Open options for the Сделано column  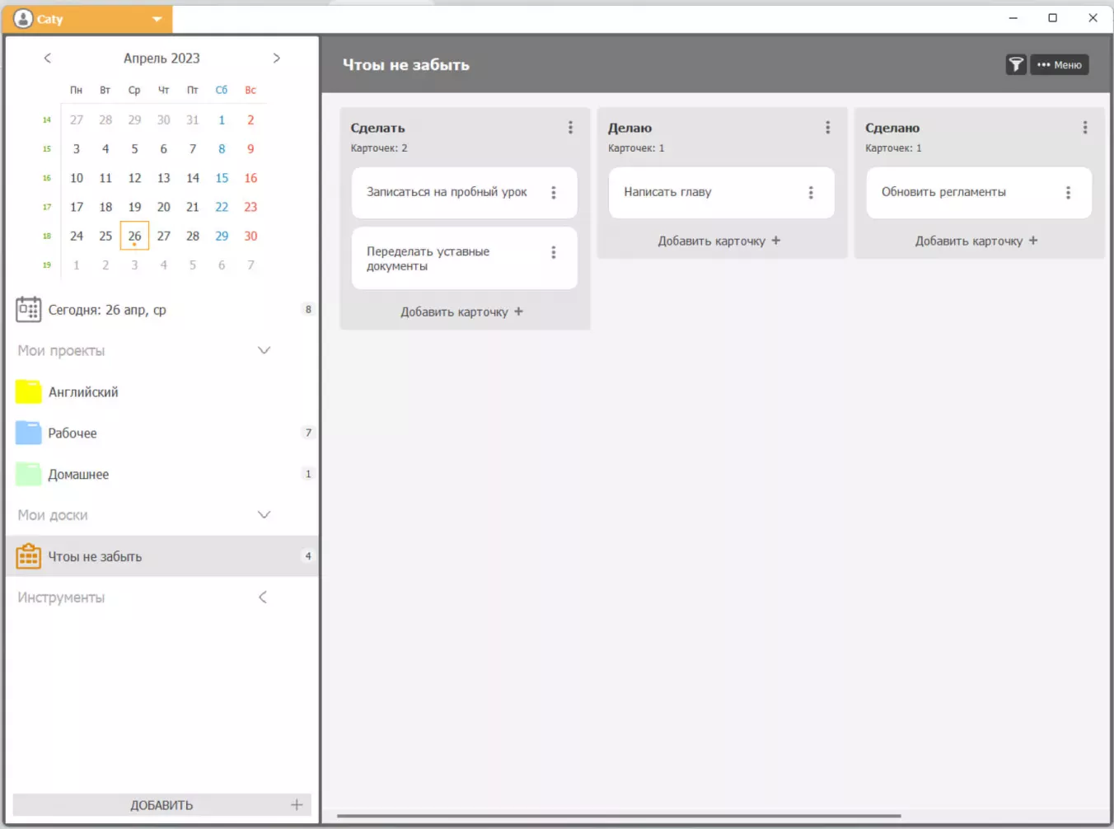point(1084,128)
